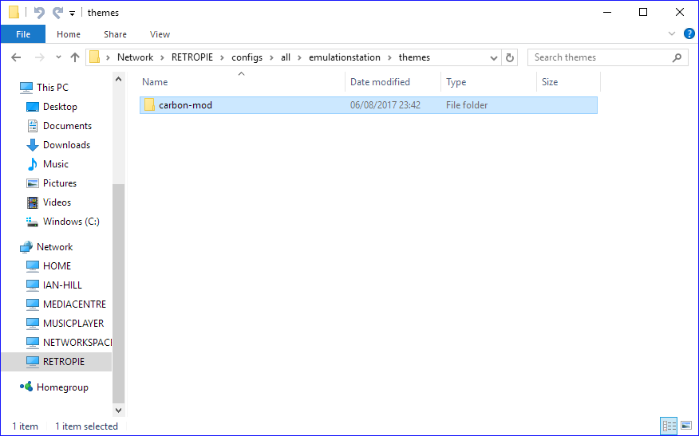Click the Back navigation arrow
The height and width of the screenshot is (436, 699).
[16, 57]
